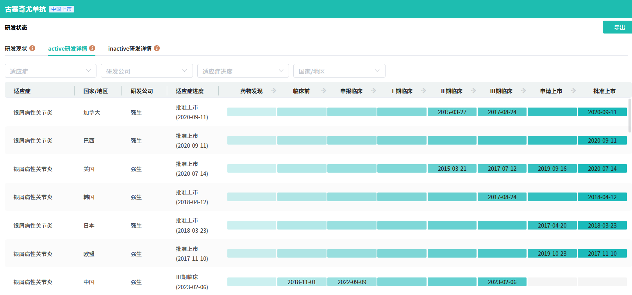Click arrow icon after 申请上市 header

click(573, 91)
